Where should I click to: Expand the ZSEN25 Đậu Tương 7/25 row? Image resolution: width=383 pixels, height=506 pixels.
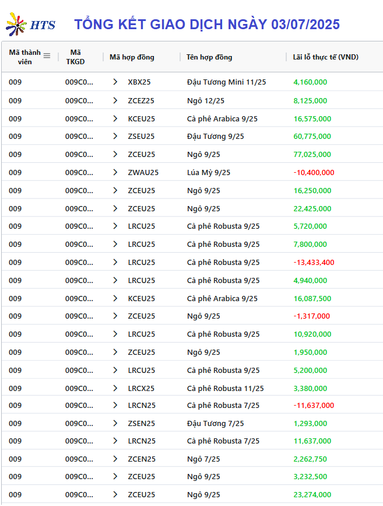point(115,423)
